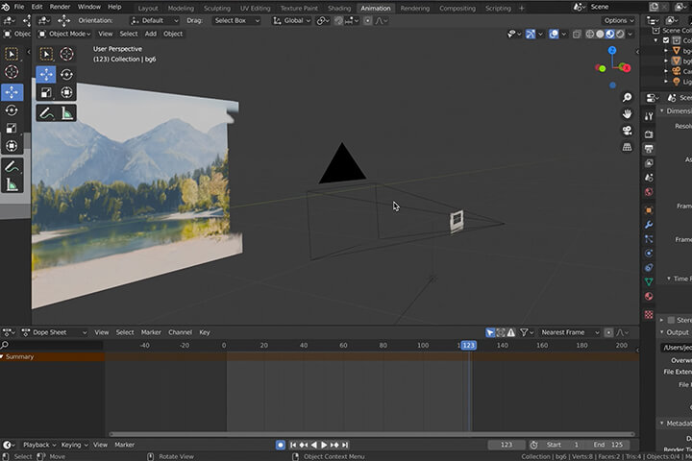
Task: Click the Camera object icon in outliner
Action: pyautogui.click(x=676, y=71)
